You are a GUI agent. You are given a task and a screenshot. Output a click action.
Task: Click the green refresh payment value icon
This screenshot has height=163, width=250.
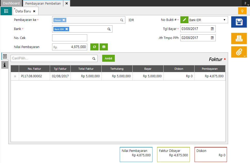coord(94,47)
